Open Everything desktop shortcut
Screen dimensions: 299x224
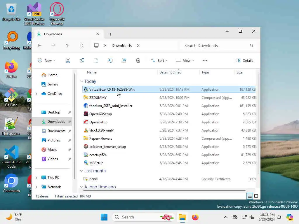tap(11, 40)
